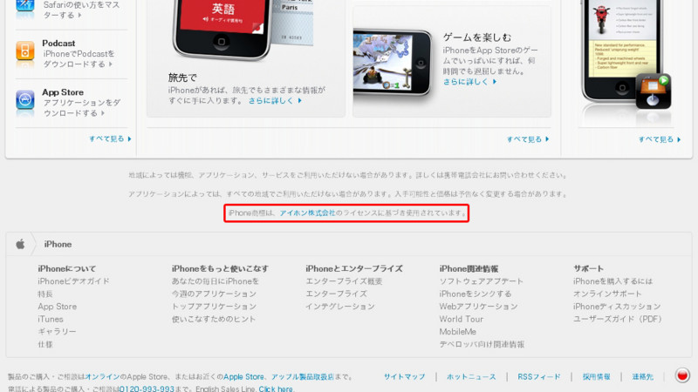Open 'トップアプリケーション' footer link

[214, 307]
